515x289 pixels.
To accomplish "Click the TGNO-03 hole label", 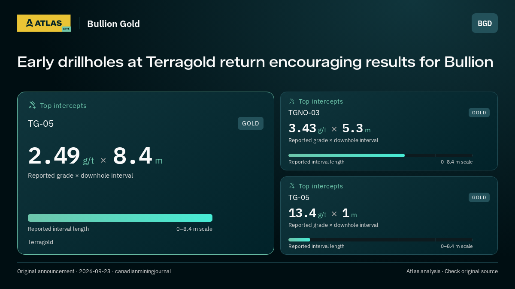I will click(x=304, y=113).
